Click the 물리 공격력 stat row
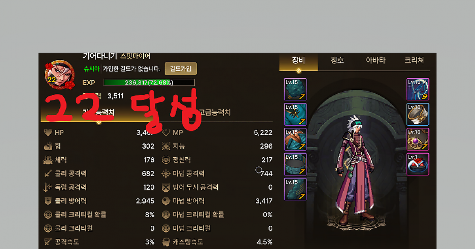This screenshot has width=475, height=249. click(99, 174)
